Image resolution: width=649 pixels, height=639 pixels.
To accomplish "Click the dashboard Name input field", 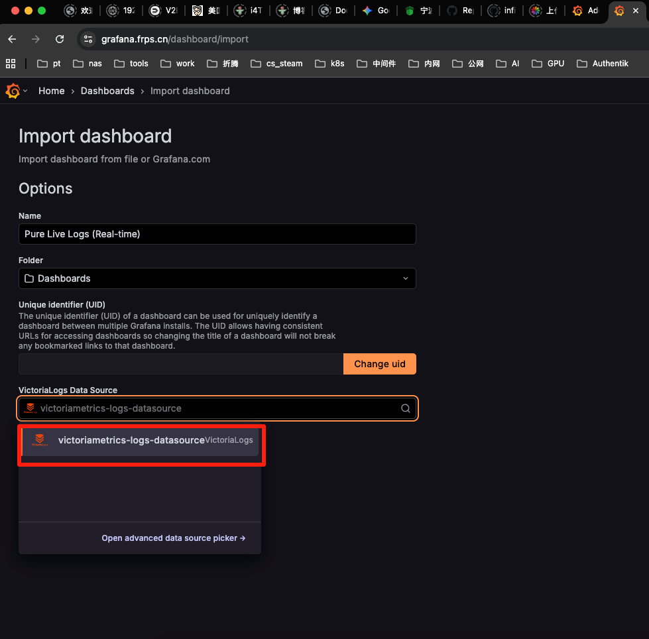I will tap(217, 234).
